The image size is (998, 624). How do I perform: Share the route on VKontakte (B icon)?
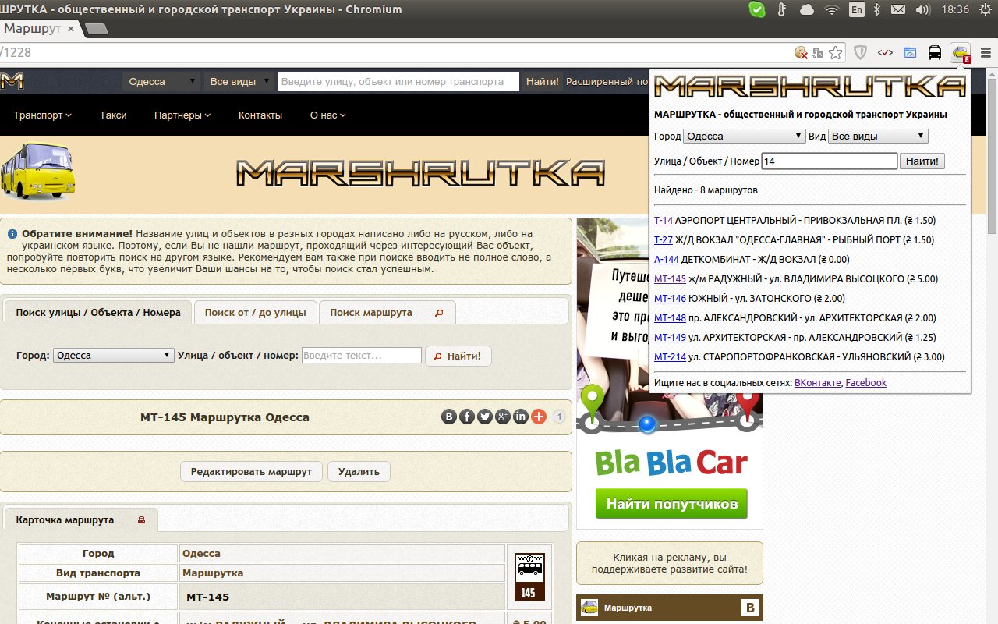click(449, 417)
